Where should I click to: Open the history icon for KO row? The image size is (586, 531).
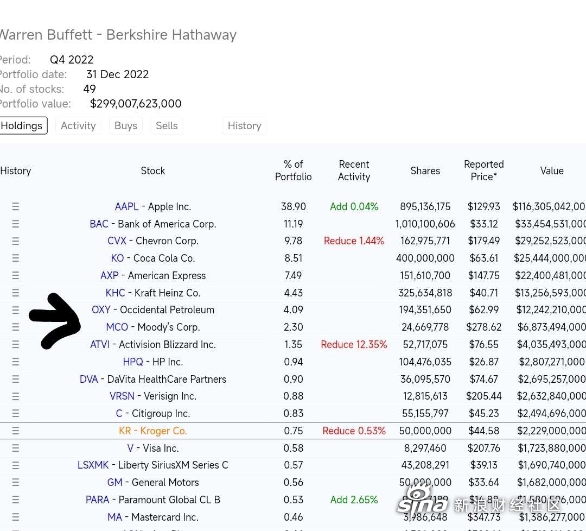click(15, 258)
